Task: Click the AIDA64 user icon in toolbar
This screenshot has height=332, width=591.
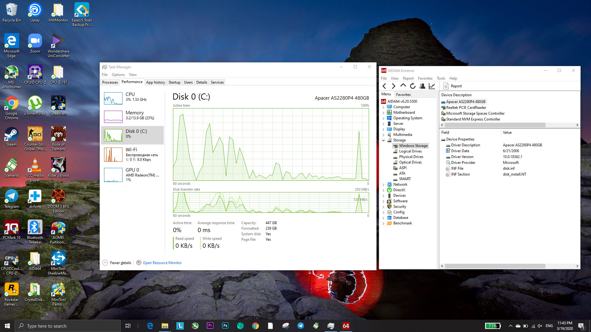Action: (422, 86)
